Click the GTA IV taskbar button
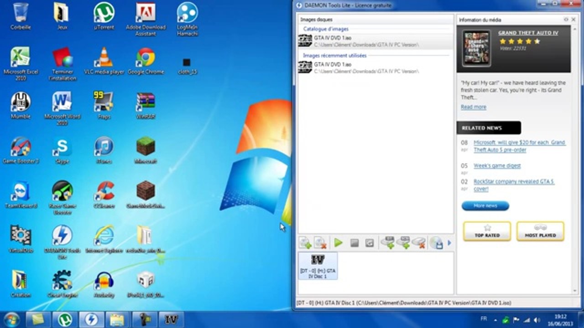Viewport: 584px width, 328px height. pyautogui.click(x=171, y=319)
